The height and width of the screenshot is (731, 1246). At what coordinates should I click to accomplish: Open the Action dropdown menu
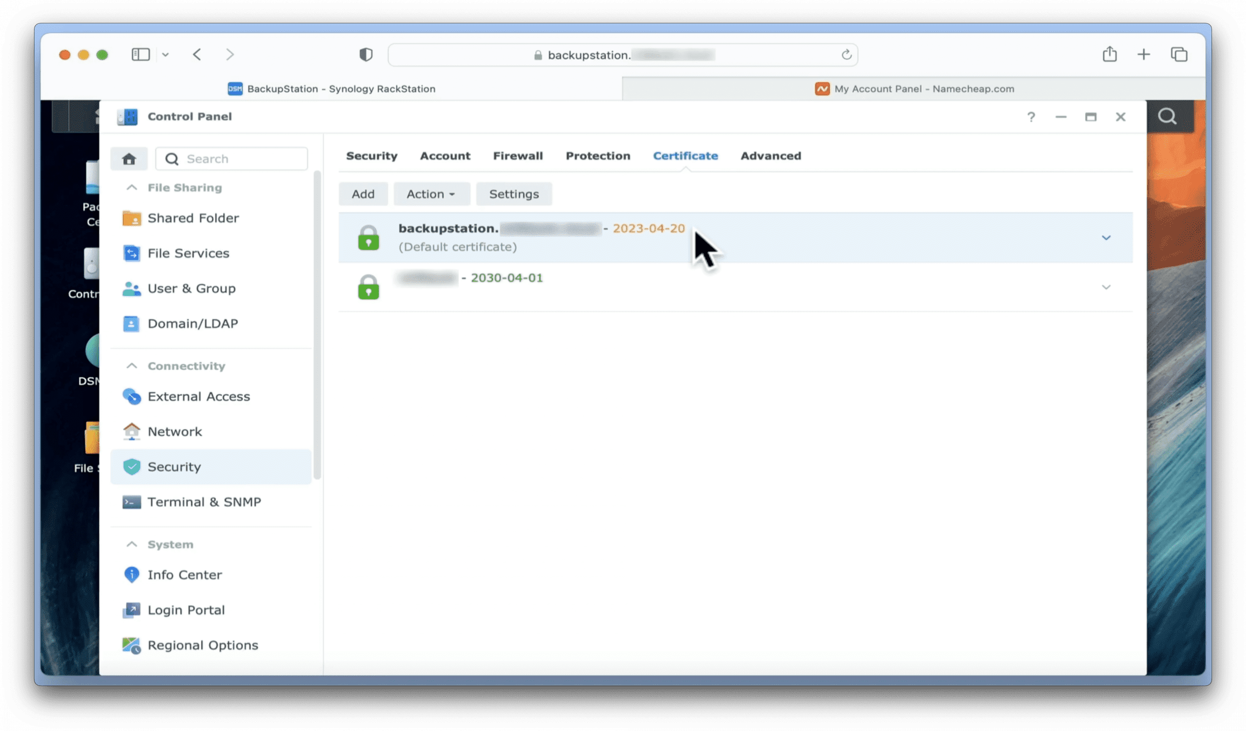[432, 194]
